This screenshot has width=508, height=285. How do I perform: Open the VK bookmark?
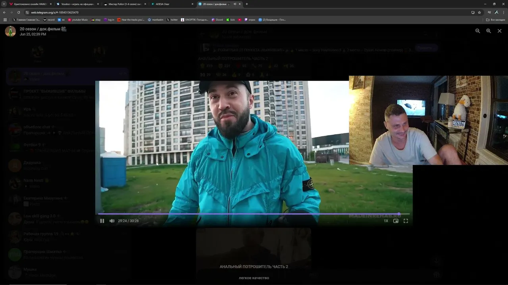coord(61,20)
